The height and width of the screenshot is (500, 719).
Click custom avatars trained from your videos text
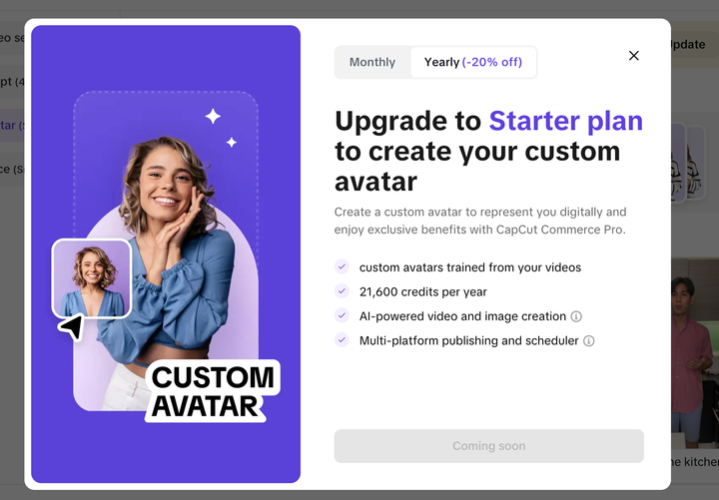[470, 267]
